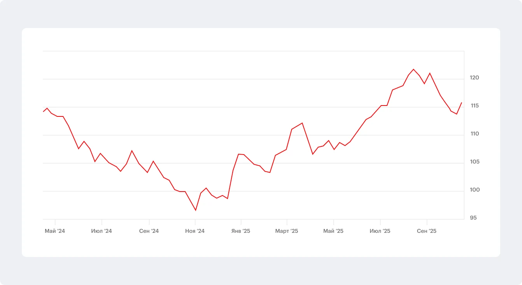Click the left starting point of the red line
Image resolution: width=522 pixels, height=285 pixels.
click(x=44, y=111)
